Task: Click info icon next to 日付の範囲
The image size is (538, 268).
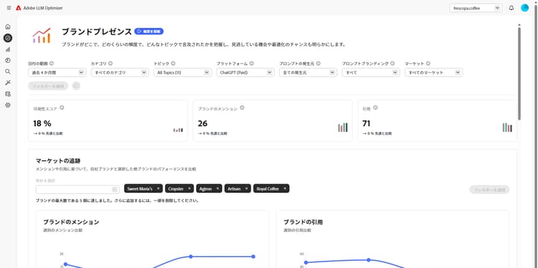Action: click(x=52, y=63)
